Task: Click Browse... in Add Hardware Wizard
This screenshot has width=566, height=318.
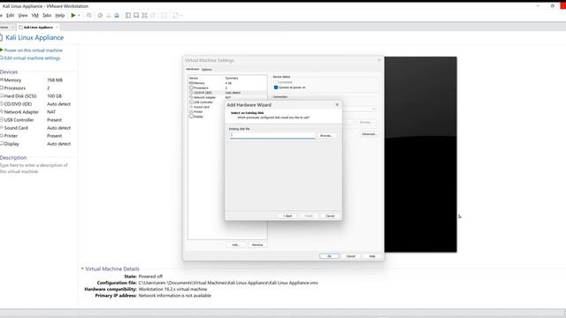Action: click(x=326, y=135)
